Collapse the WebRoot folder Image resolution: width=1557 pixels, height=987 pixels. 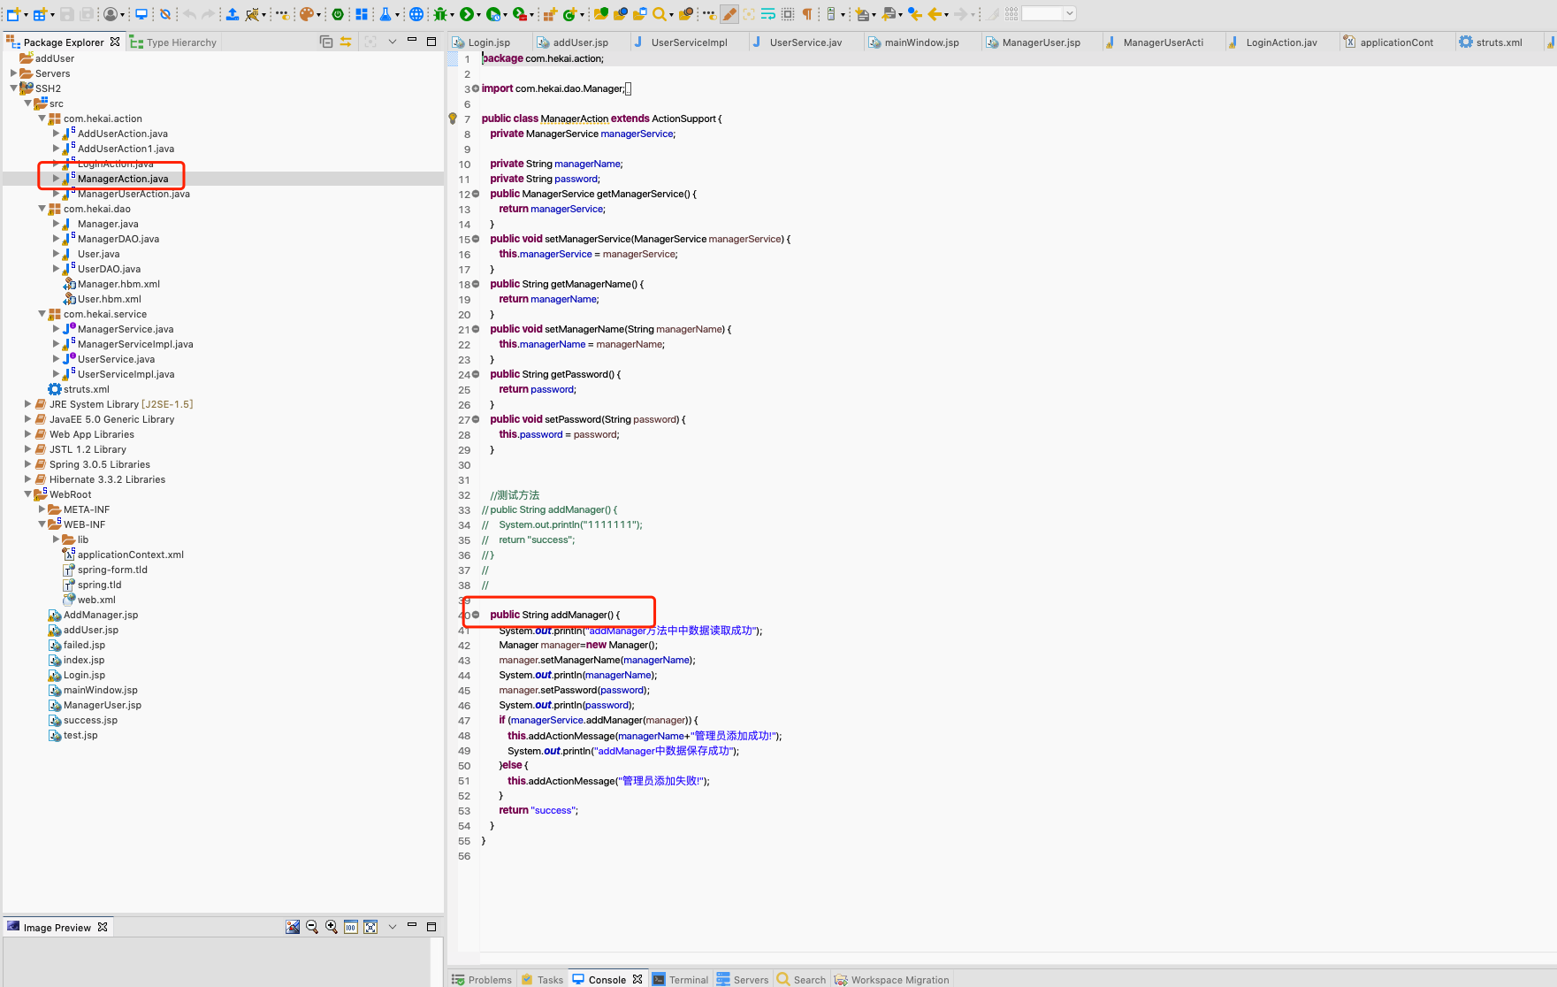tap(27, 494)
